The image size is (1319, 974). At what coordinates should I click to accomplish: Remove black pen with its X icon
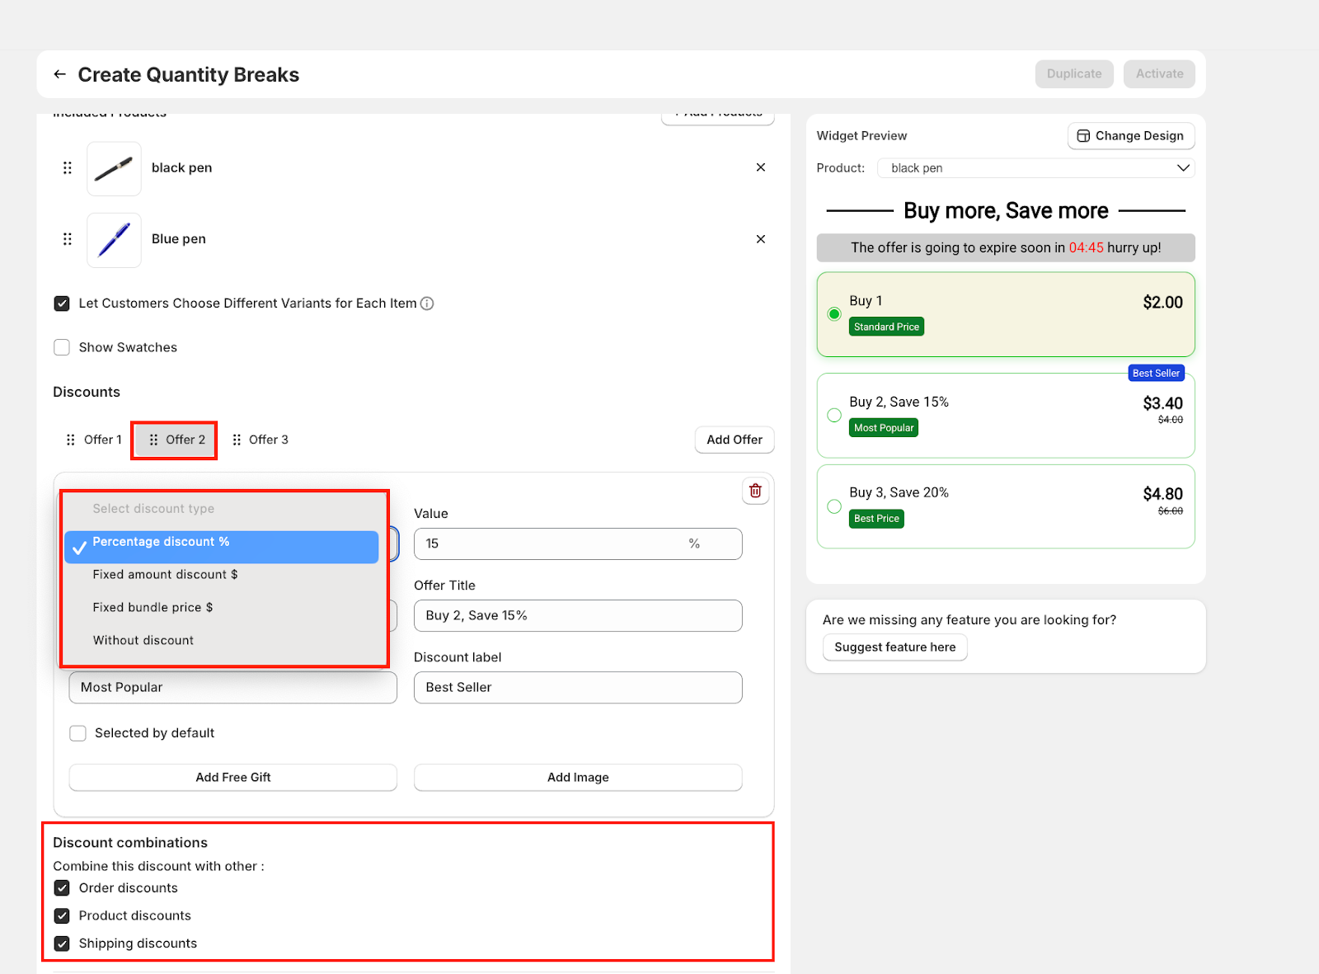point(760,167)
